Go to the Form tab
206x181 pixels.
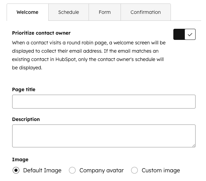click(x=105, y=12)
